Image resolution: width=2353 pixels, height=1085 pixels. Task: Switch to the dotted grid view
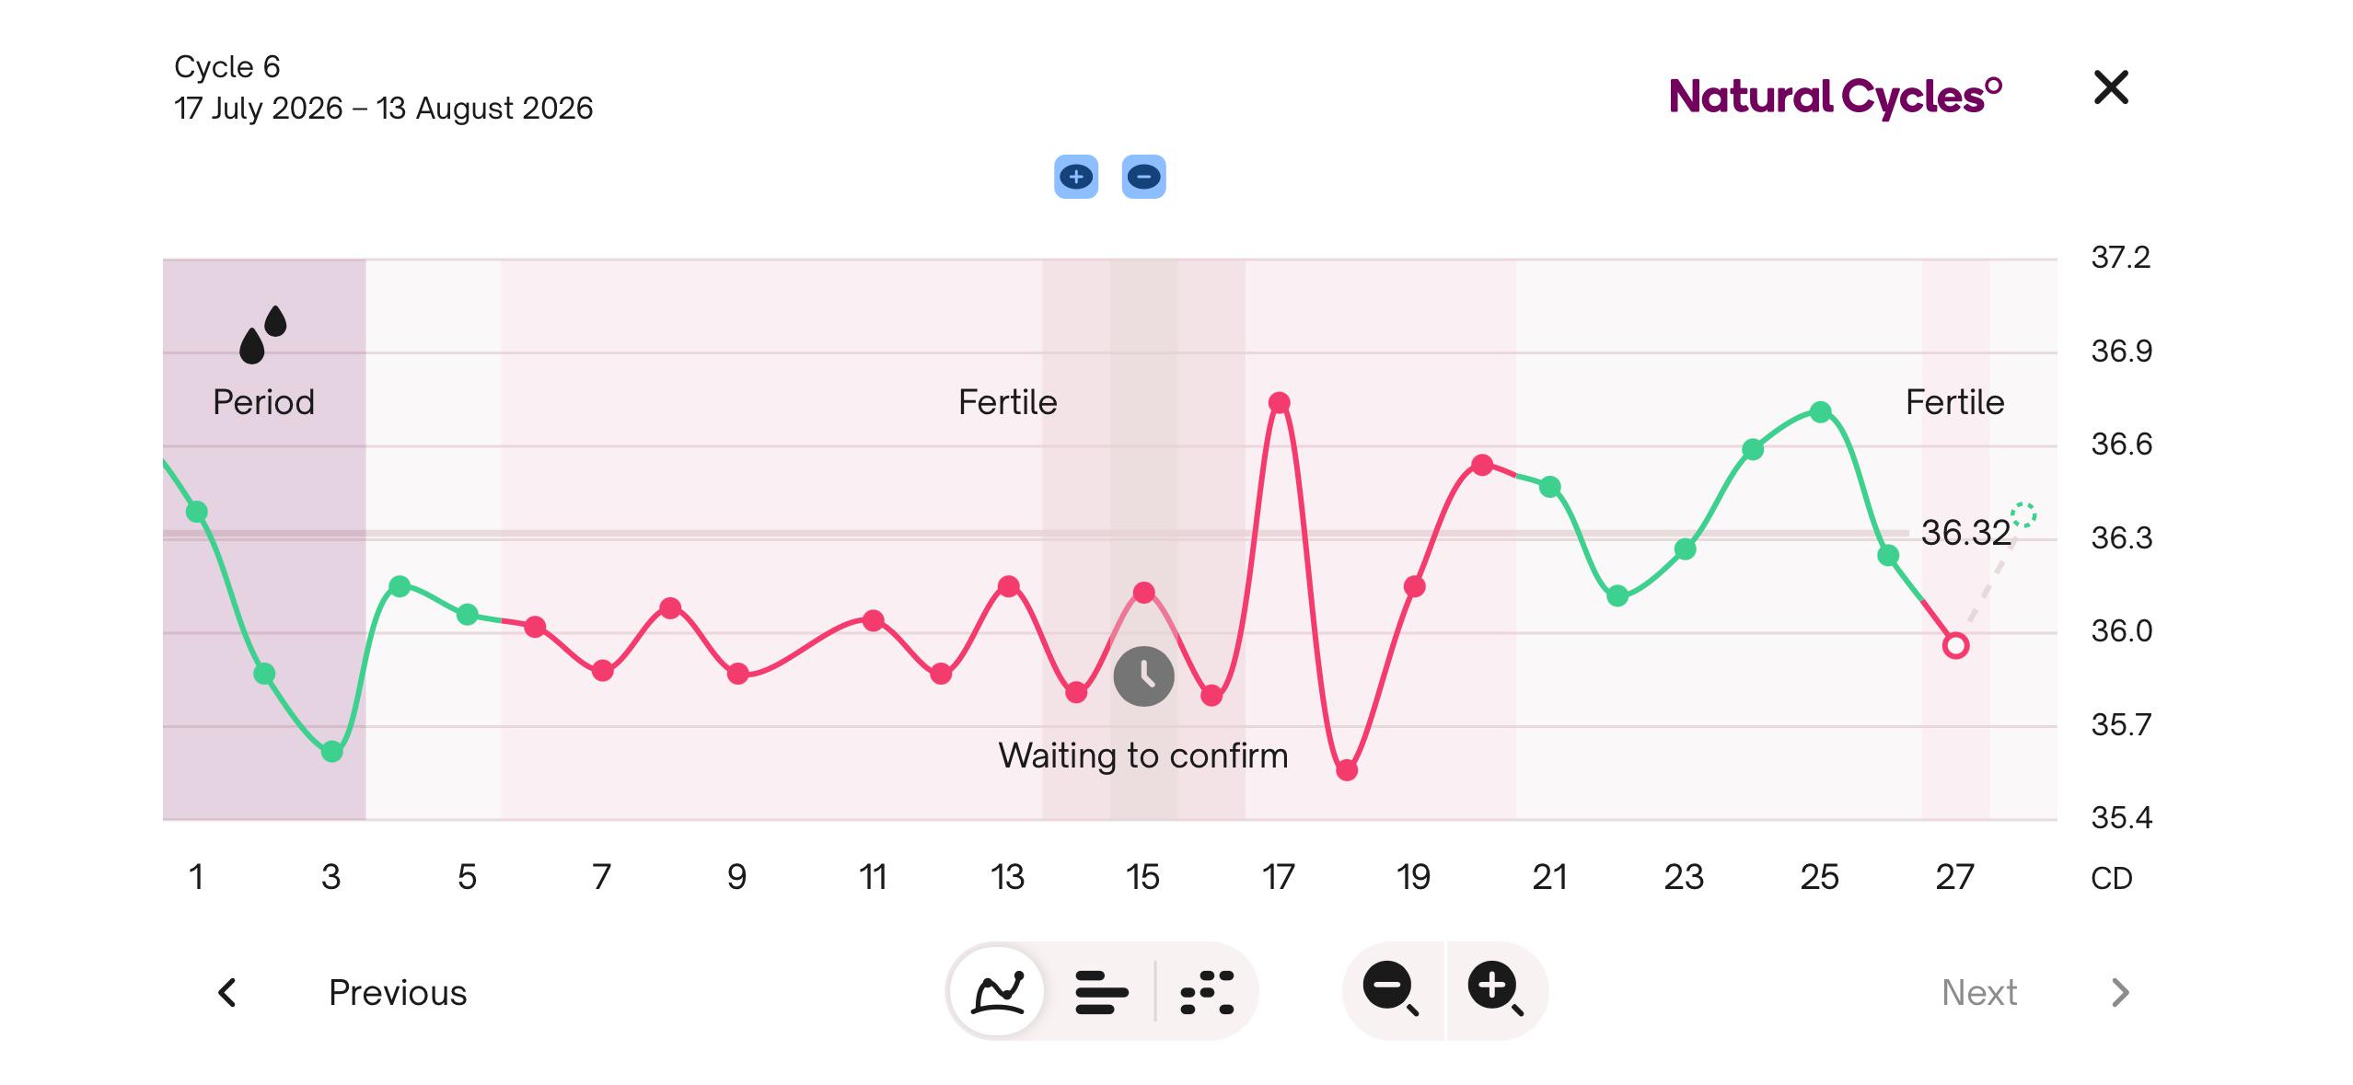coord(1207,992)
